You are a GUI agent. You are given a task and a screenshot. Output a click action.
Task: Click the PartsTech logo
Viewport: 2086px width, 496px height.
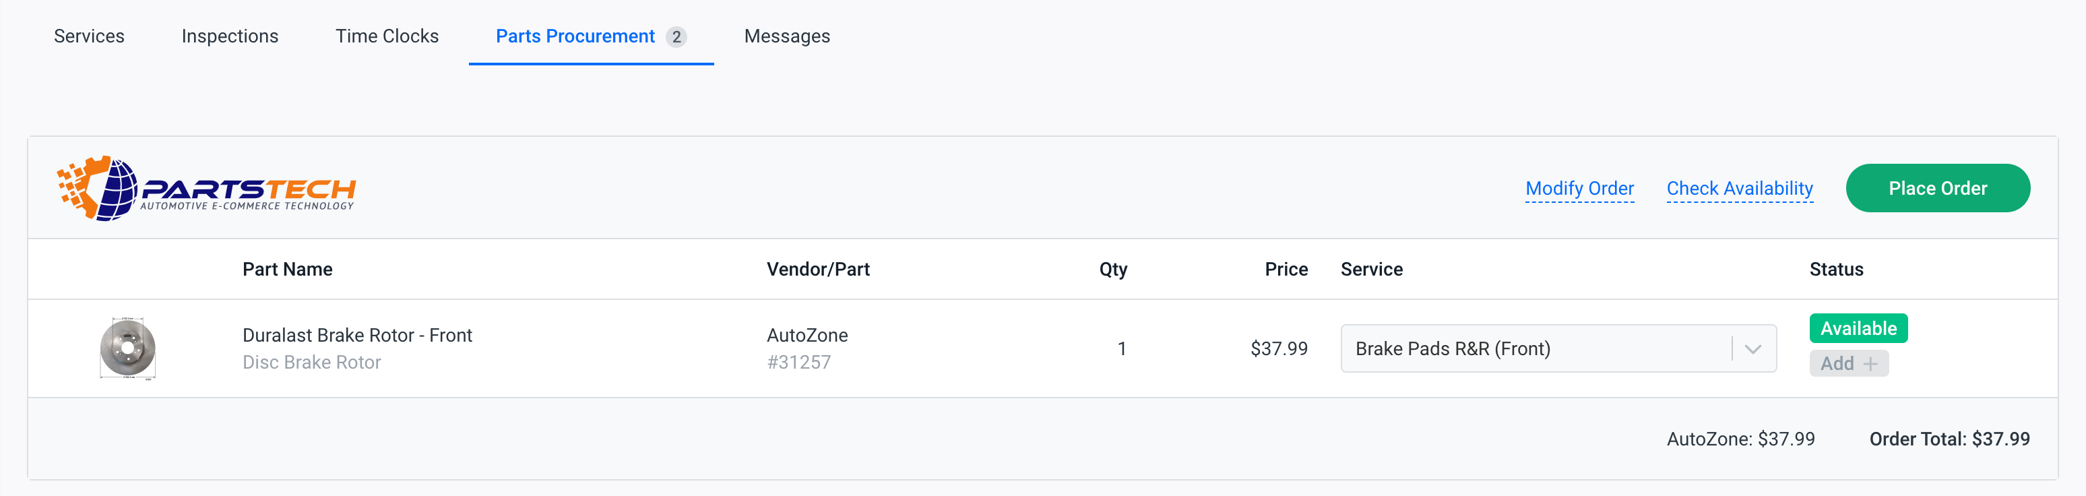pyautogui.click(x=206, y=188)
